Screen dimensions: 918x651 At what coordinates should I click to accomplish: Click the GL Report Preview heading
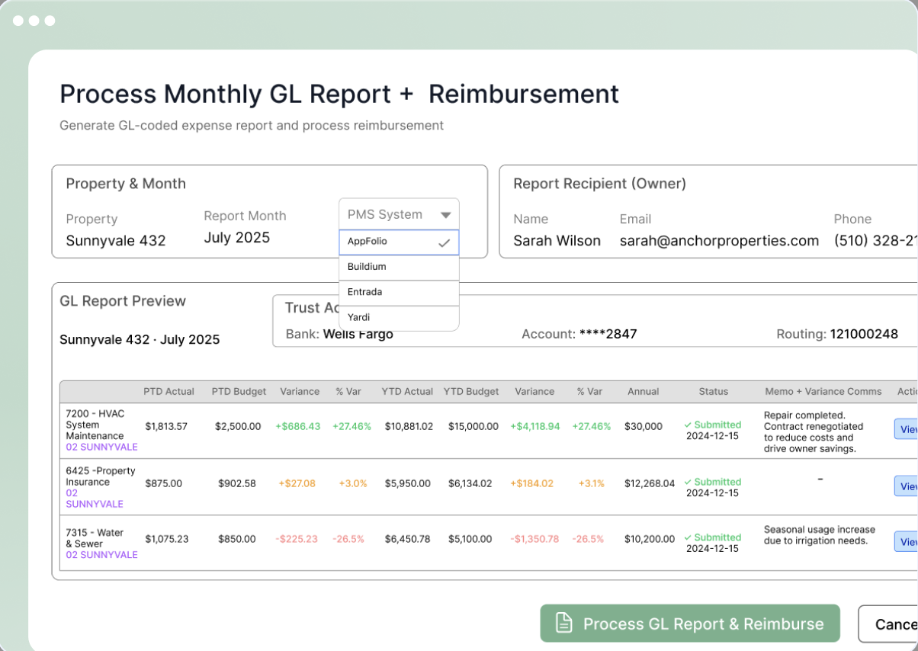pos(123,301)
